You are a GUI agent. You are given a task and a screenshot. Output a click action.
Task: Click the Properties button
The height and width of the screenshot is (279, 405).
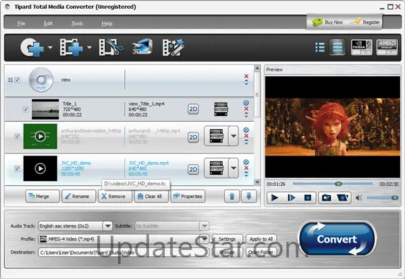tap(188, 197)
